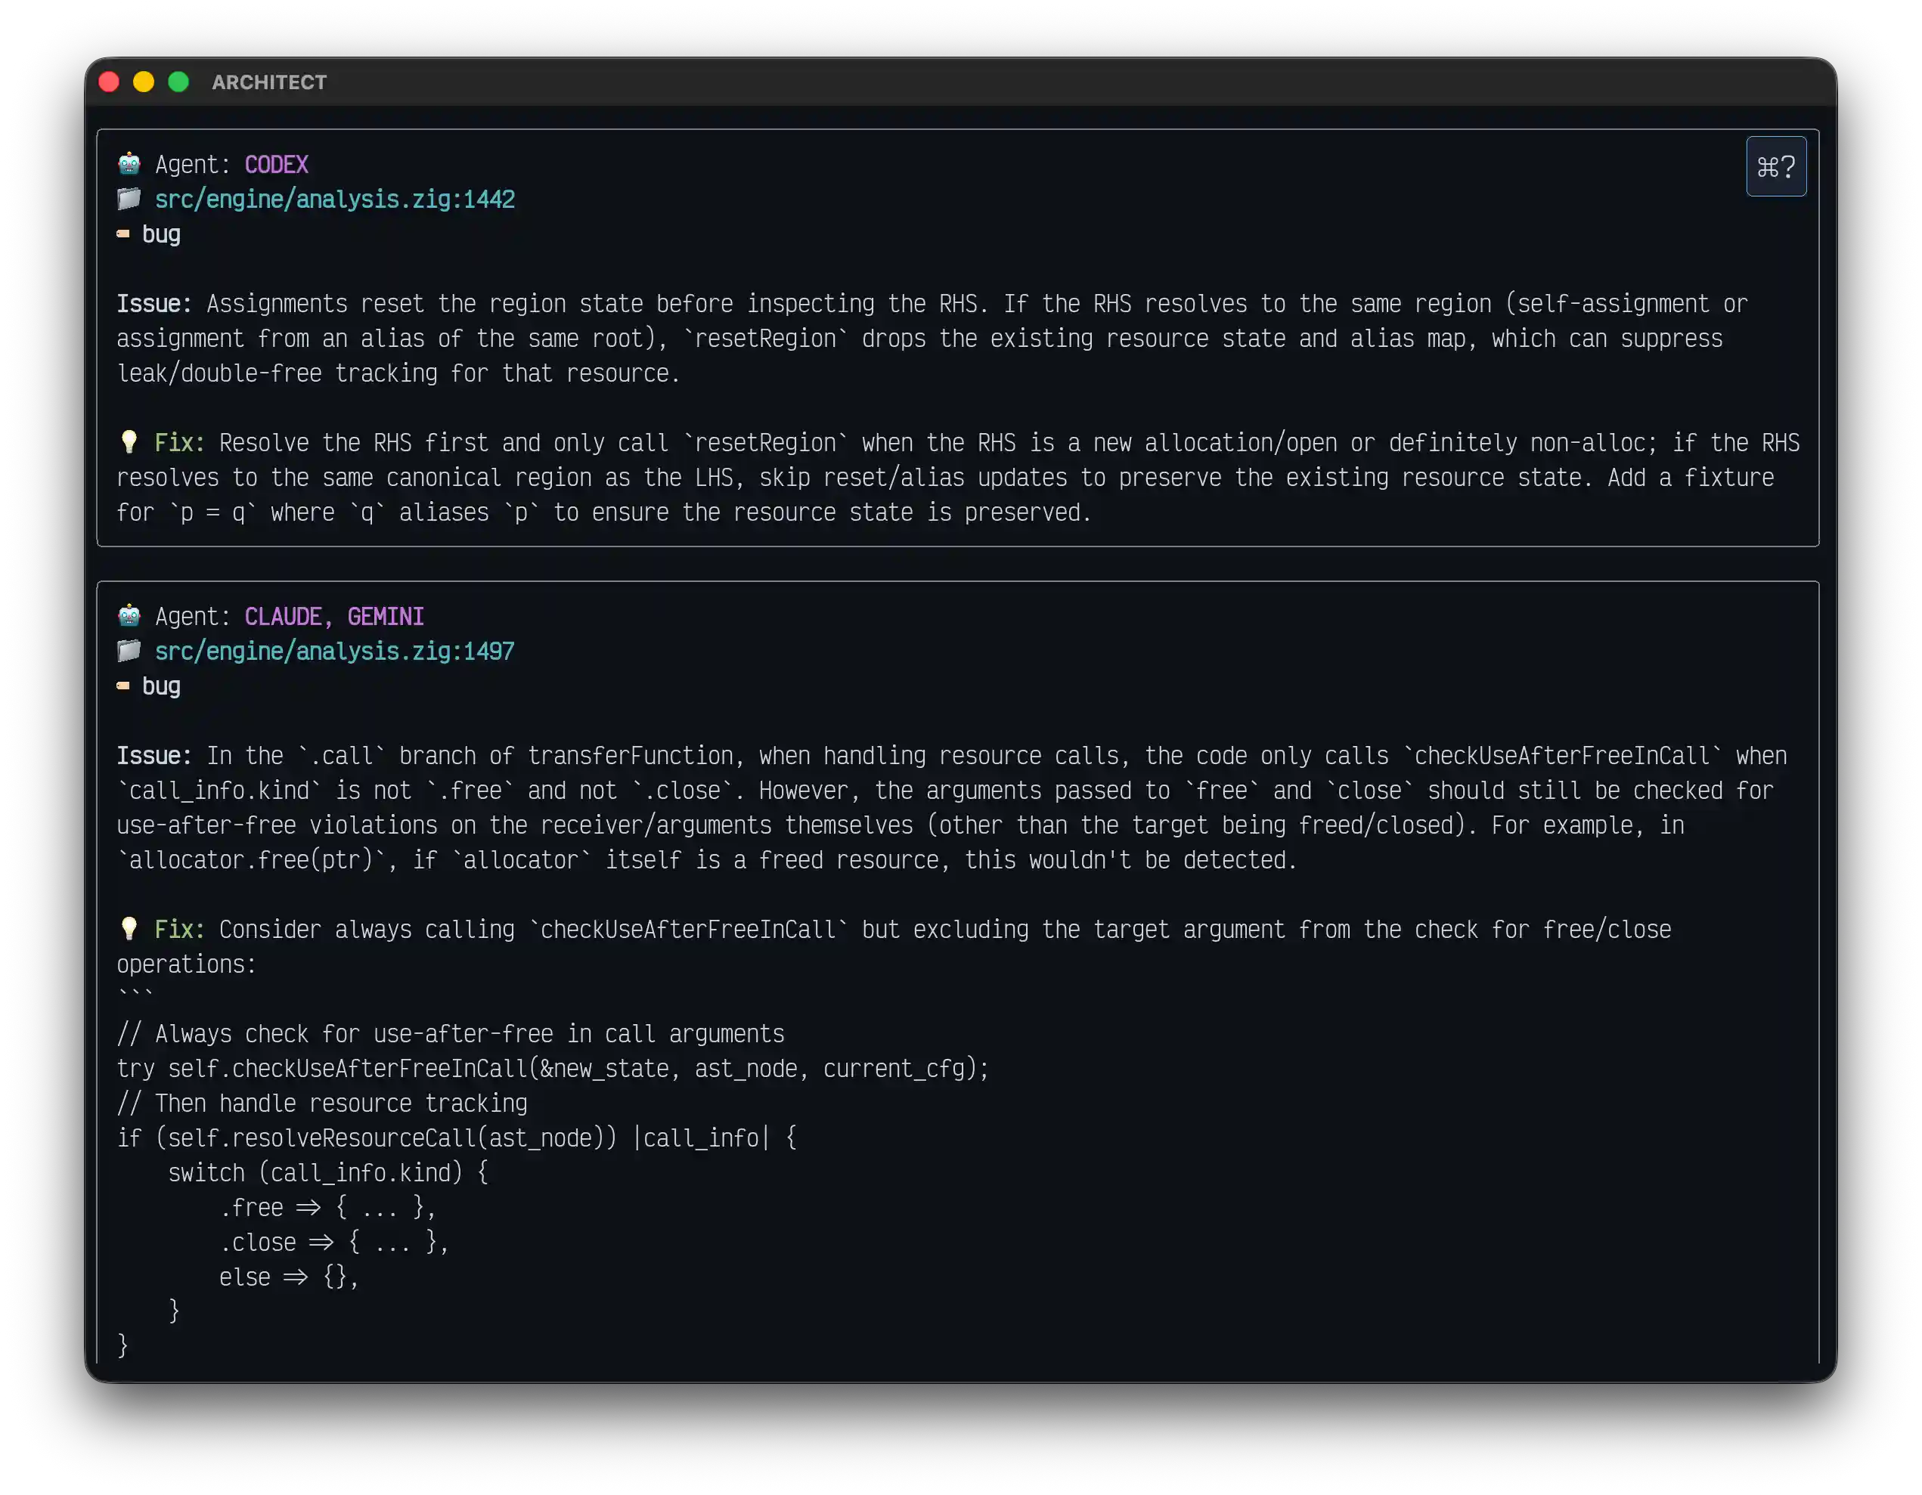Click the lightbulb icon before the first Fix suggestion

[x=129, y=441]
